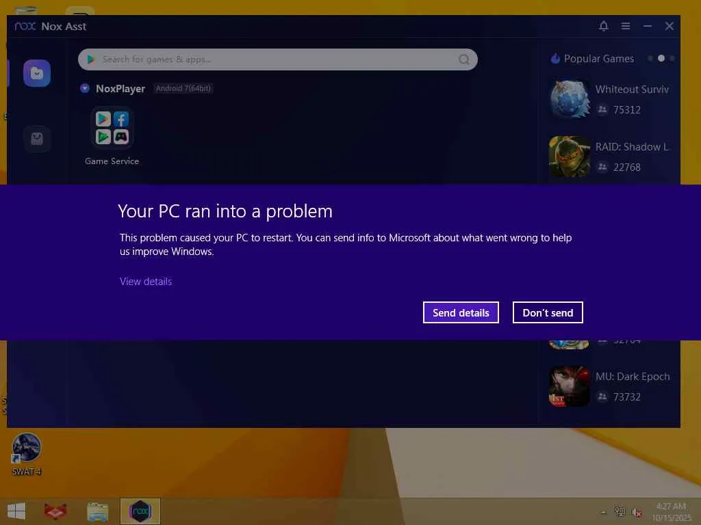Open the Windows Start button
The height and width of the screenshot is (525, 701).
(x=16, y=511)
